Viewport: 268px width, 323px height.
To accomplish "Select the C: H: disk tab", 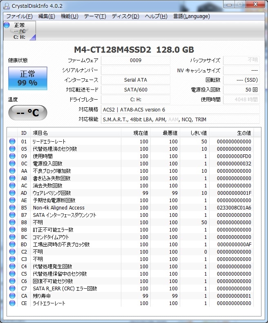I will [x=20, y=31].
